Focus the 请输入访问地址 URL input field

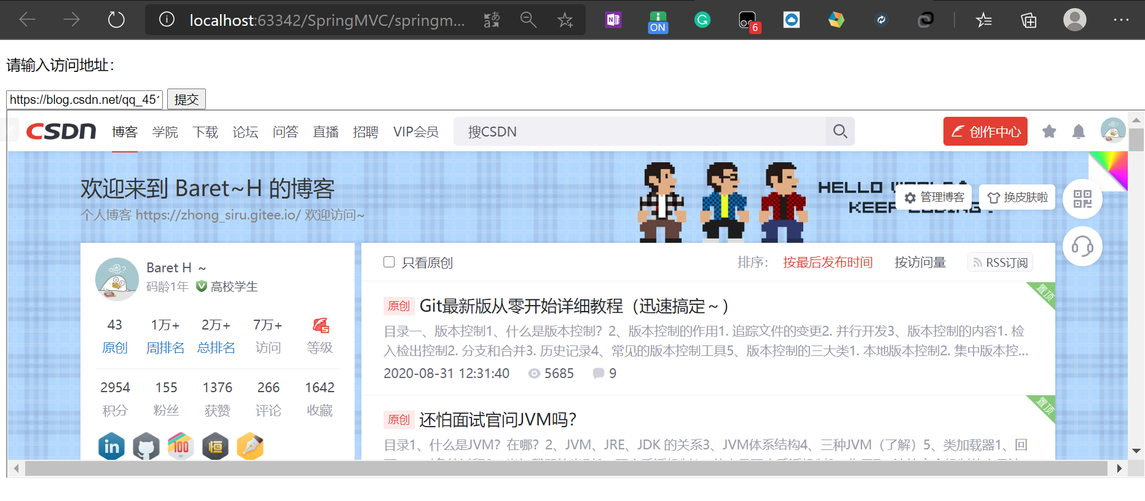click(x=84, y=100)
